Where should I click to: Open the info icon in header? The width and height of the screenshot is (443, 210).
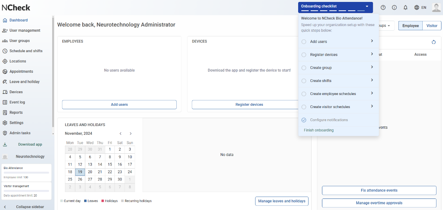pos(394,8)
